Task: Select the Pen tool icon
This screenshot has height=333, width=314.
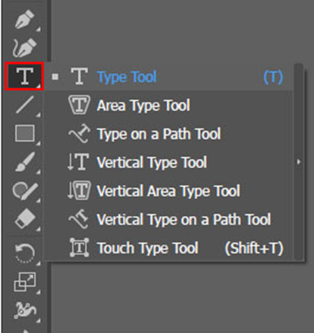Action: (x=24, y=19)
